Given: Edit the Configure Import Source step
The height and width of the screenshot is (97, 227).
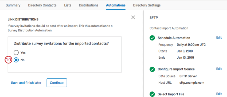Looking at the screenshot, I should click(219, 69).
